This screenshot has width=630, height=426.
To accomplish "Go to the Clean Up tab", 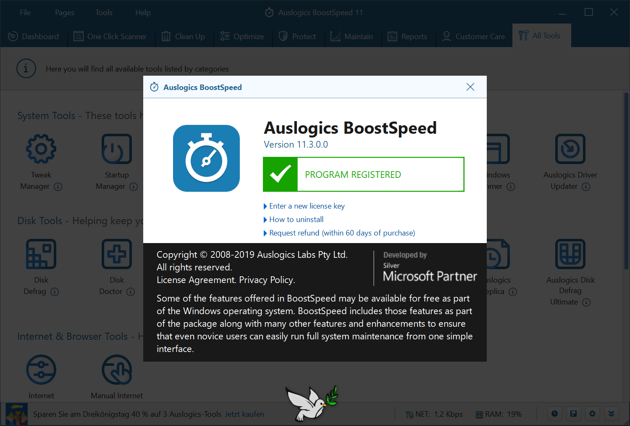I will click(184, 36).
